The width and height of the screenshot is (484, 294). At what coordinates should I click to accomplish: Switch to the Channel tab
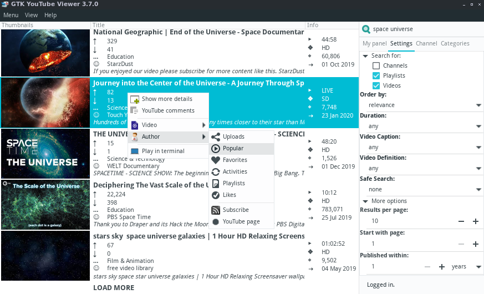pyautogui.click(x=426, y=43)
